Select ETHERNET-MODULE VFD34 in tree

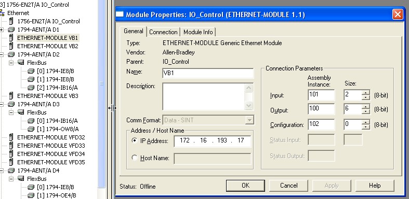point(51,154)
